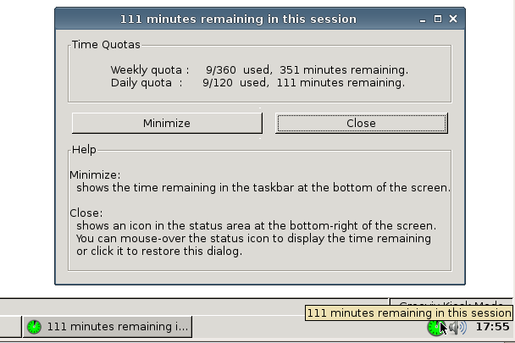The height and width of the screenshot is (343, 515).
Task: Click the 17:55 system clock
Action: pos(492,327)
